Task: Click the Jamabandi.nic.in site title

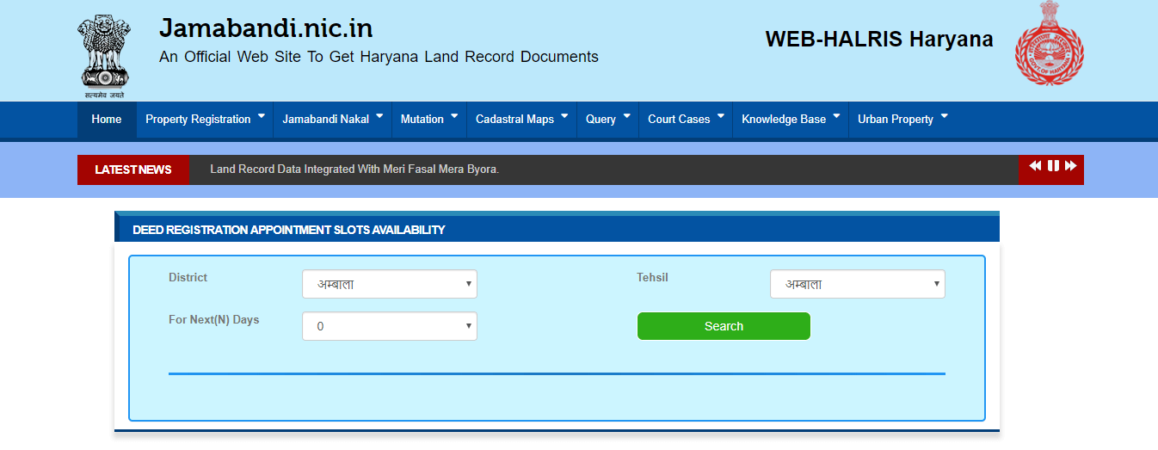Action: click(x=266, y=28)
